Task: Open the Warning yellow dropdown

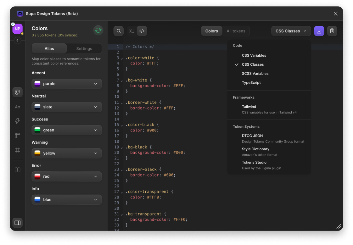Action: coord(67,153)
